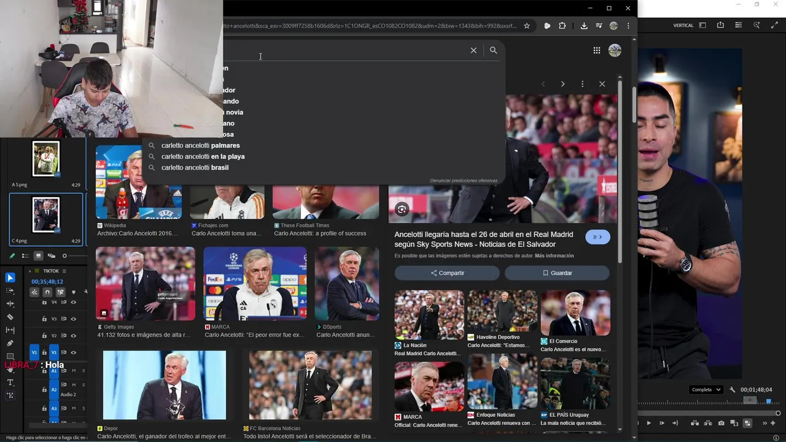Open program monitor wrench settings
The height and width of the screenshot is (442, 786).
point(732,390)
